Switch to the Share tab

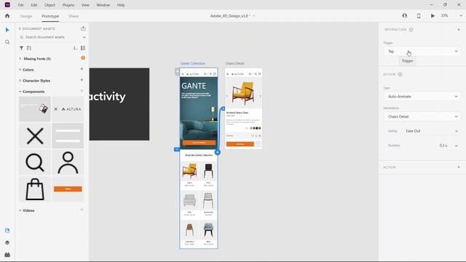coord(74,16)
